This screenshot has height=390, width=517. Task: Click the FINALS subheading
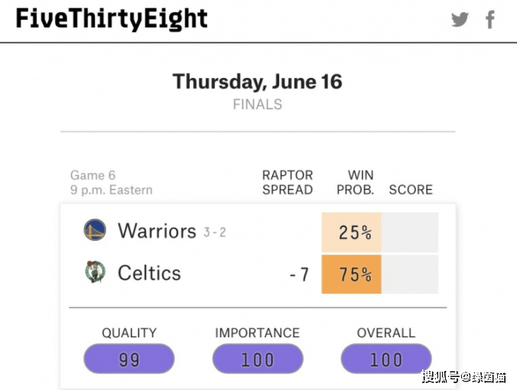coord(258,105)
